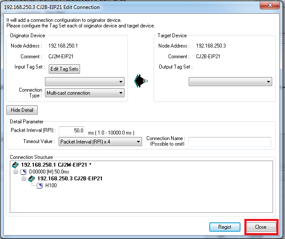
Task: Click the Connection Name input field
Action: [230, 142]
